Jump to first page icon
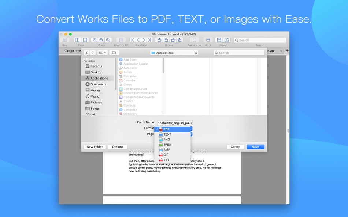The height and width of the screenshot is (217, 348). point(133,40)
